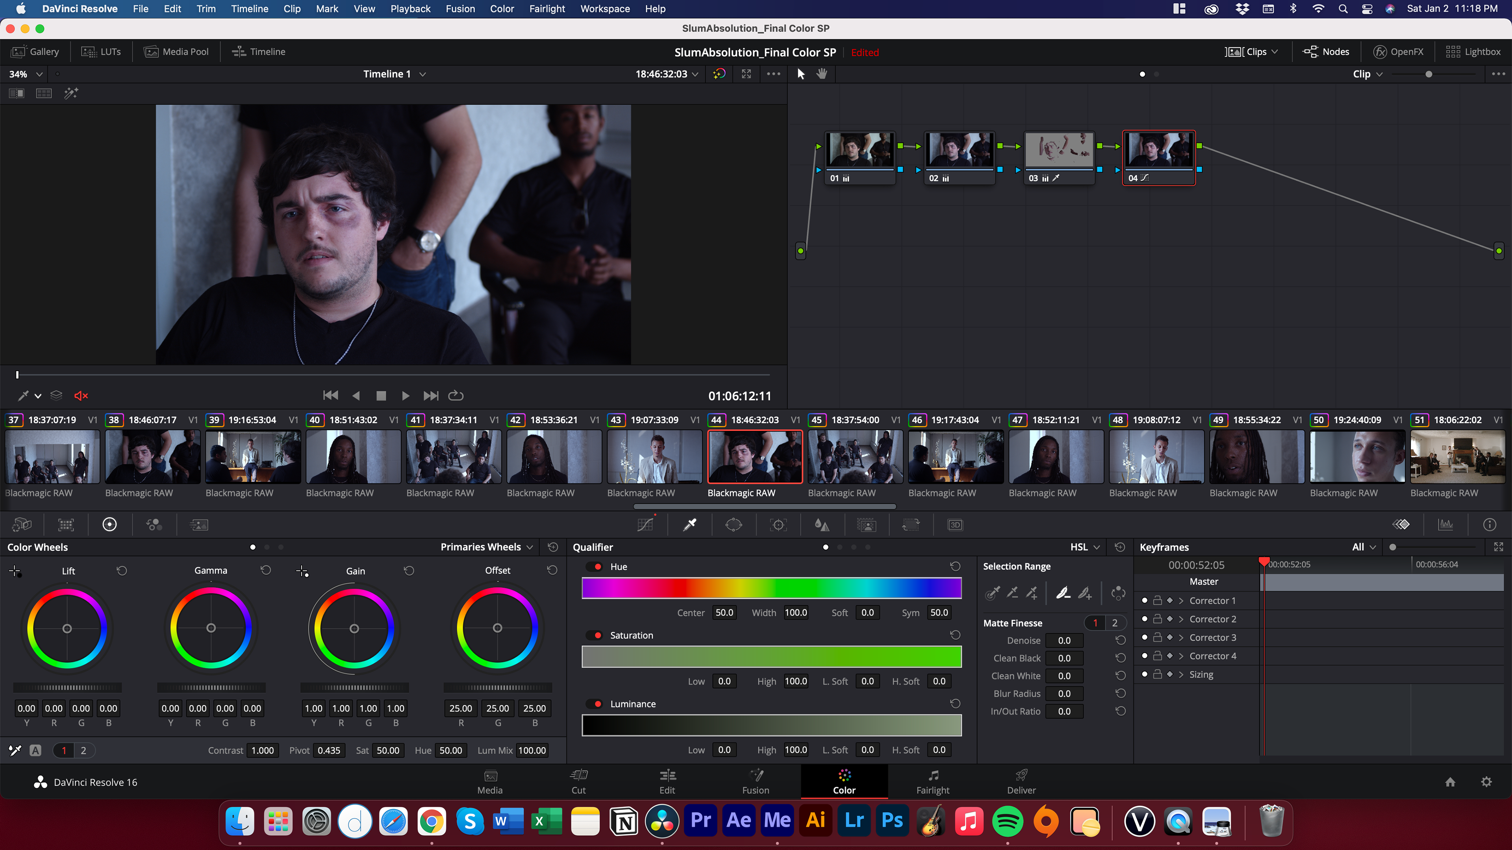
Task: Open the 3D stereoscopic palette
Action: pyautogui.click(x=955, y=525)
